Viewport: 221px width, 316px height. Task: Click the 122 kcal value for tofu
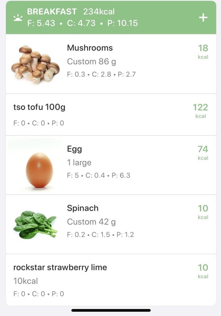click(200, 111)
